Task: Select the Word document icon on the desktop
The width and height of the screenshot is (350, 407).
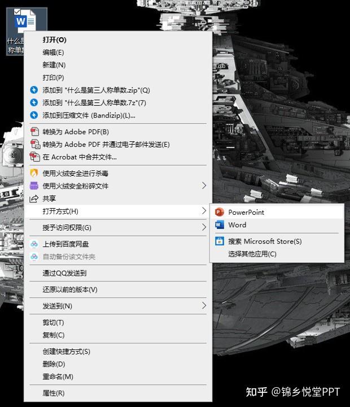Action: (x=25, y=21)
